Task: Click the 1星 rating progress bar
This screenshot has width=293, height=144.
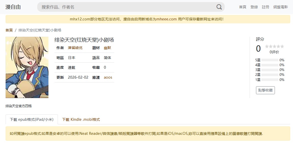Action: [x=270, y=80]
